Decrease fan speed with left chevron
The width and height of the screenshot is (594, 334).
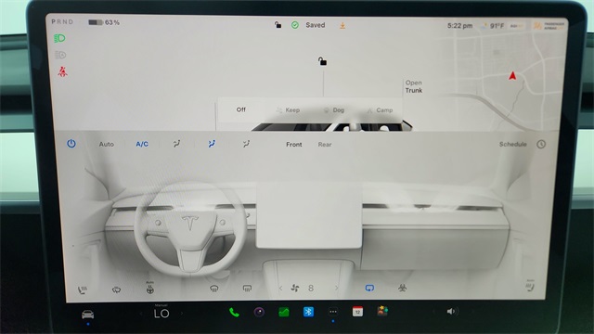(x=280, y=289)
